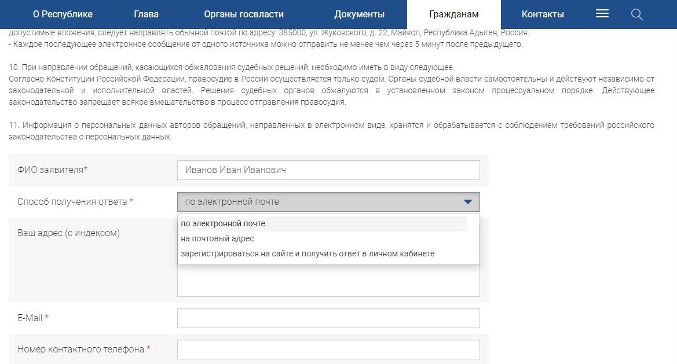Image resolution: width=677 pixels, height=364 pixels.
Task: Open the hamburger menu icon
Action: 602,14
